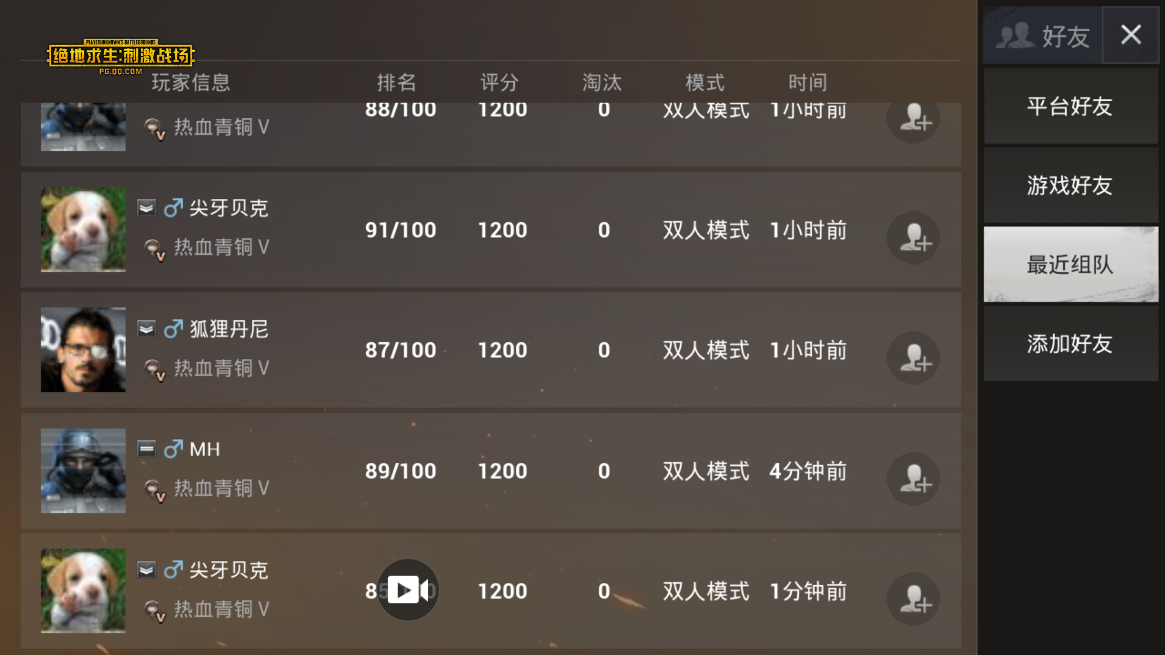Open MH's helmeted soldier avatar
Viewport: 1165px width, 655px height.
coord(83,471)
